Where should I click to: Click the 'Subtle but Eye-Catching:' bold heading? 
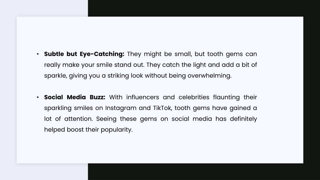tap(84, 54)
